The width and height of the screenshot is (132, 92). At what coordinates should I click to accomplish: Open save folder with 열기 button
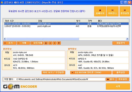(111, 79)
